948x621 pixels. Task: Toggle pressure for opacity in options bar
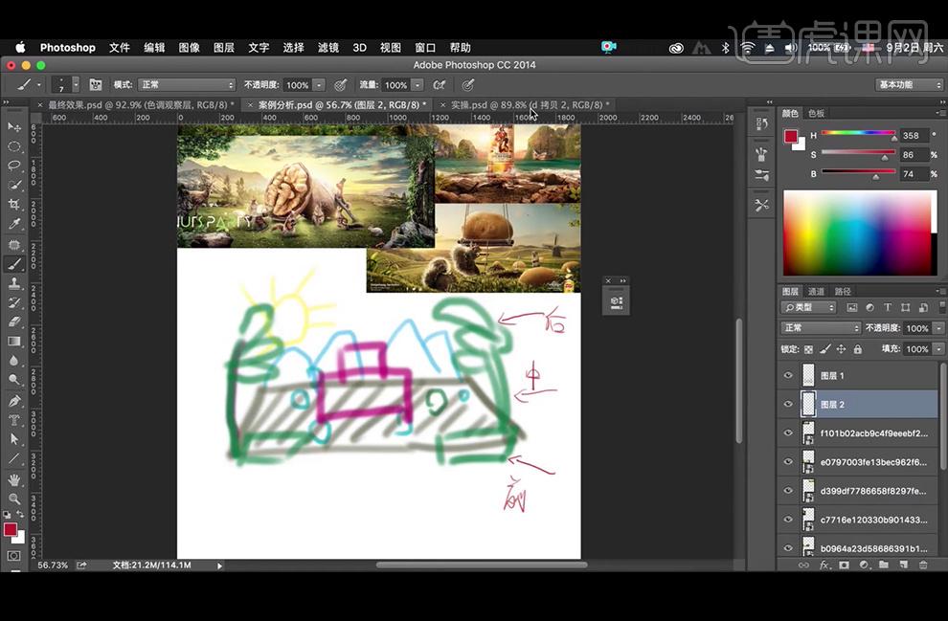[340, 85]
